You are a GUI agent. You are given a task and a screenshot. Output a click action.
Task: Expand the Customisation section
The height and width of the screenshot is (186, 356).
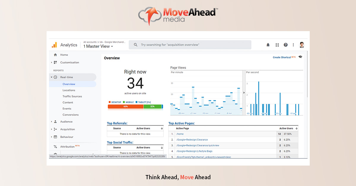[51, 62]
